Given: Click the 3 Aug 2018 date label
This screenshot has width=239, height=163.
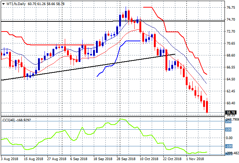Looking at the screenshot, I should [x=9, y=159].
